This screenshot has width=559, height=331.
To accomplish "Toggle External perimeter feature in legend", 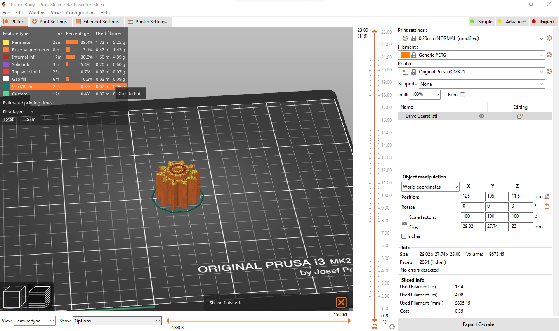I will pyautogui.click(x=64, y=50).
